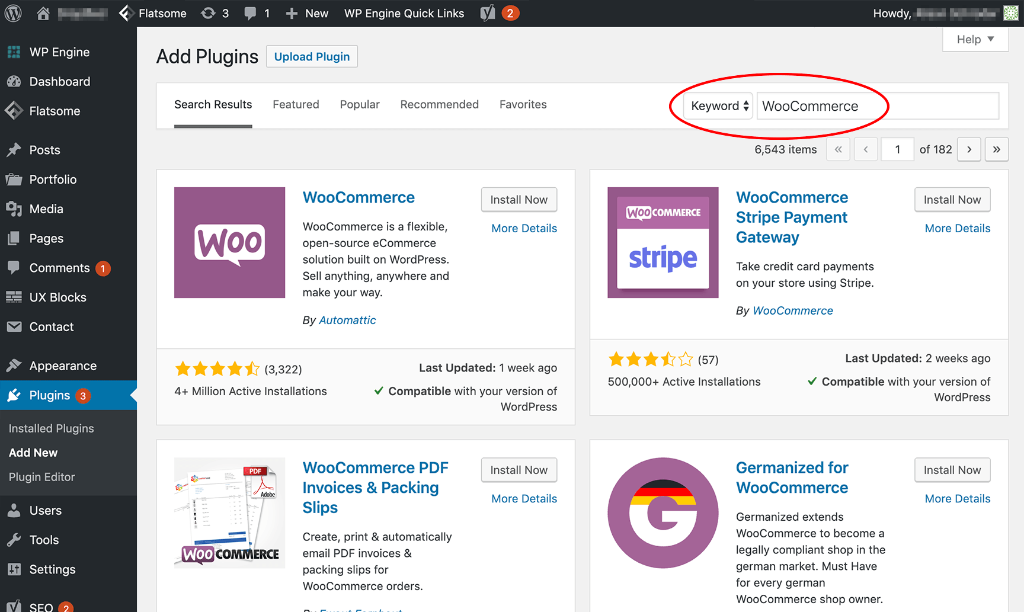Click the Tools wrench icon
This screenshot has width=1024, height=612.
(14, 540)
